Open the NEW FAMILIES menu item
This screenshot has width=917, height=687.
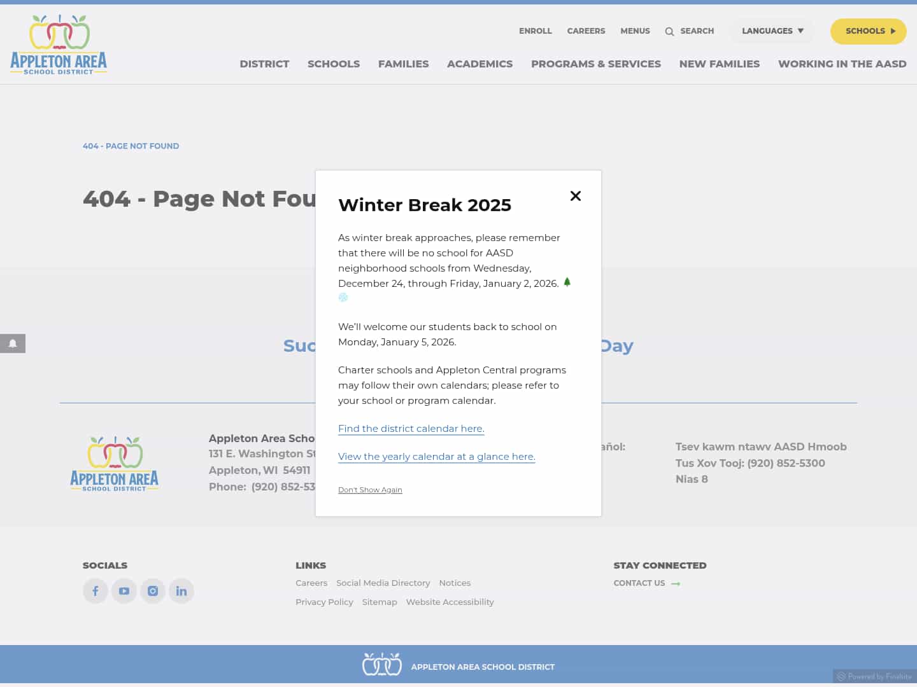[719, 64]
